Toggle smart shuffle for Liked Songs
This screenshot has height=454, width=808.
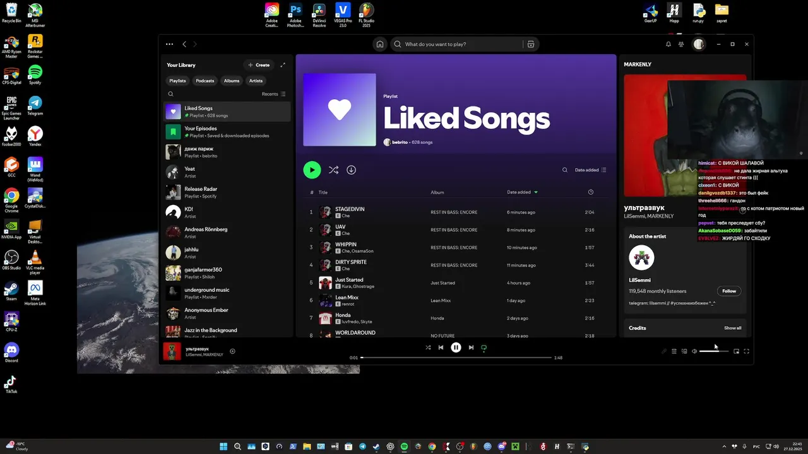click(333, 170)
